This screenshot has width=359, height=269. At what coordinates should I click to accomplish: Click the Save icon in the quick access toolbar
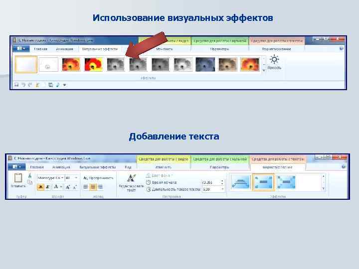point(16,85)
